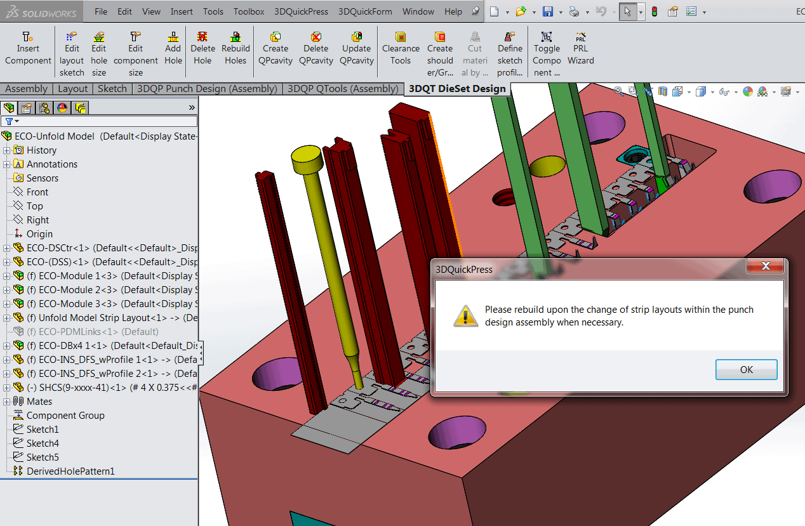Click the Insert Component tool
The width and height of the screenshot is (805, 526).
28,49
